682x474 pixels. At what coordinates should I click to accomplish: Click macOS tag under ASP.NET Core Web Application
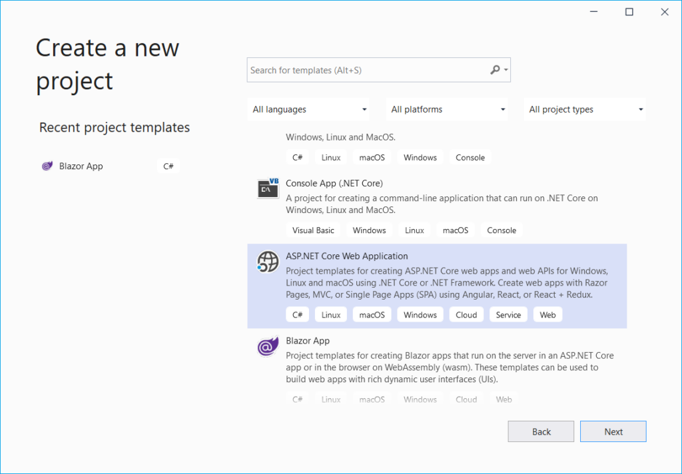(x=372, y=314)
